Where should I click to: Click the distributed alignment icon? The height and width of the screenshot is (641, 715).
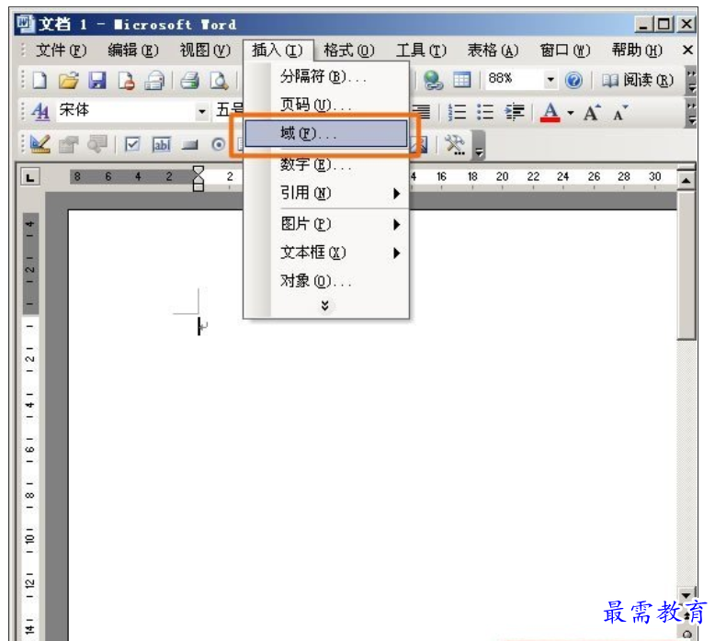pos(422,112)
